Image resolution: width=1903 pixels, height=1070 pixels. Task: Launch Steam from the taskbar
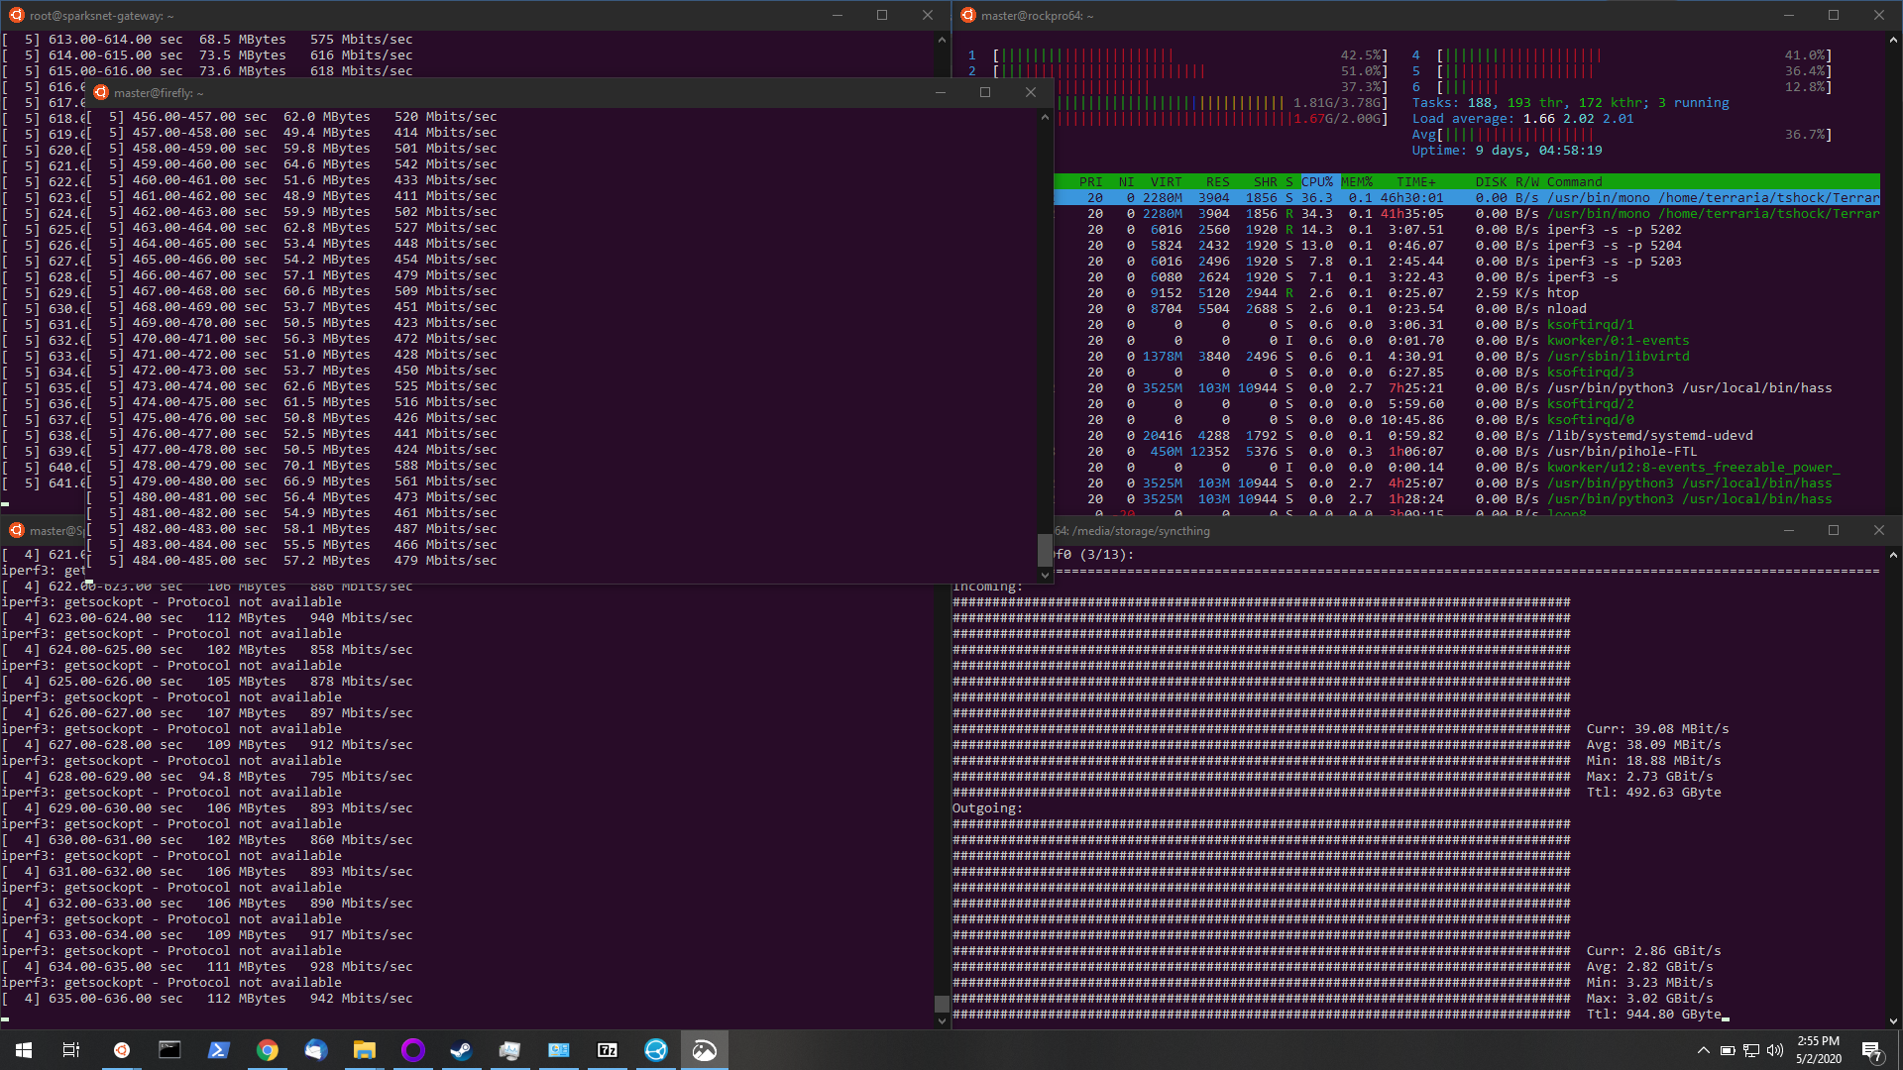462,1050
